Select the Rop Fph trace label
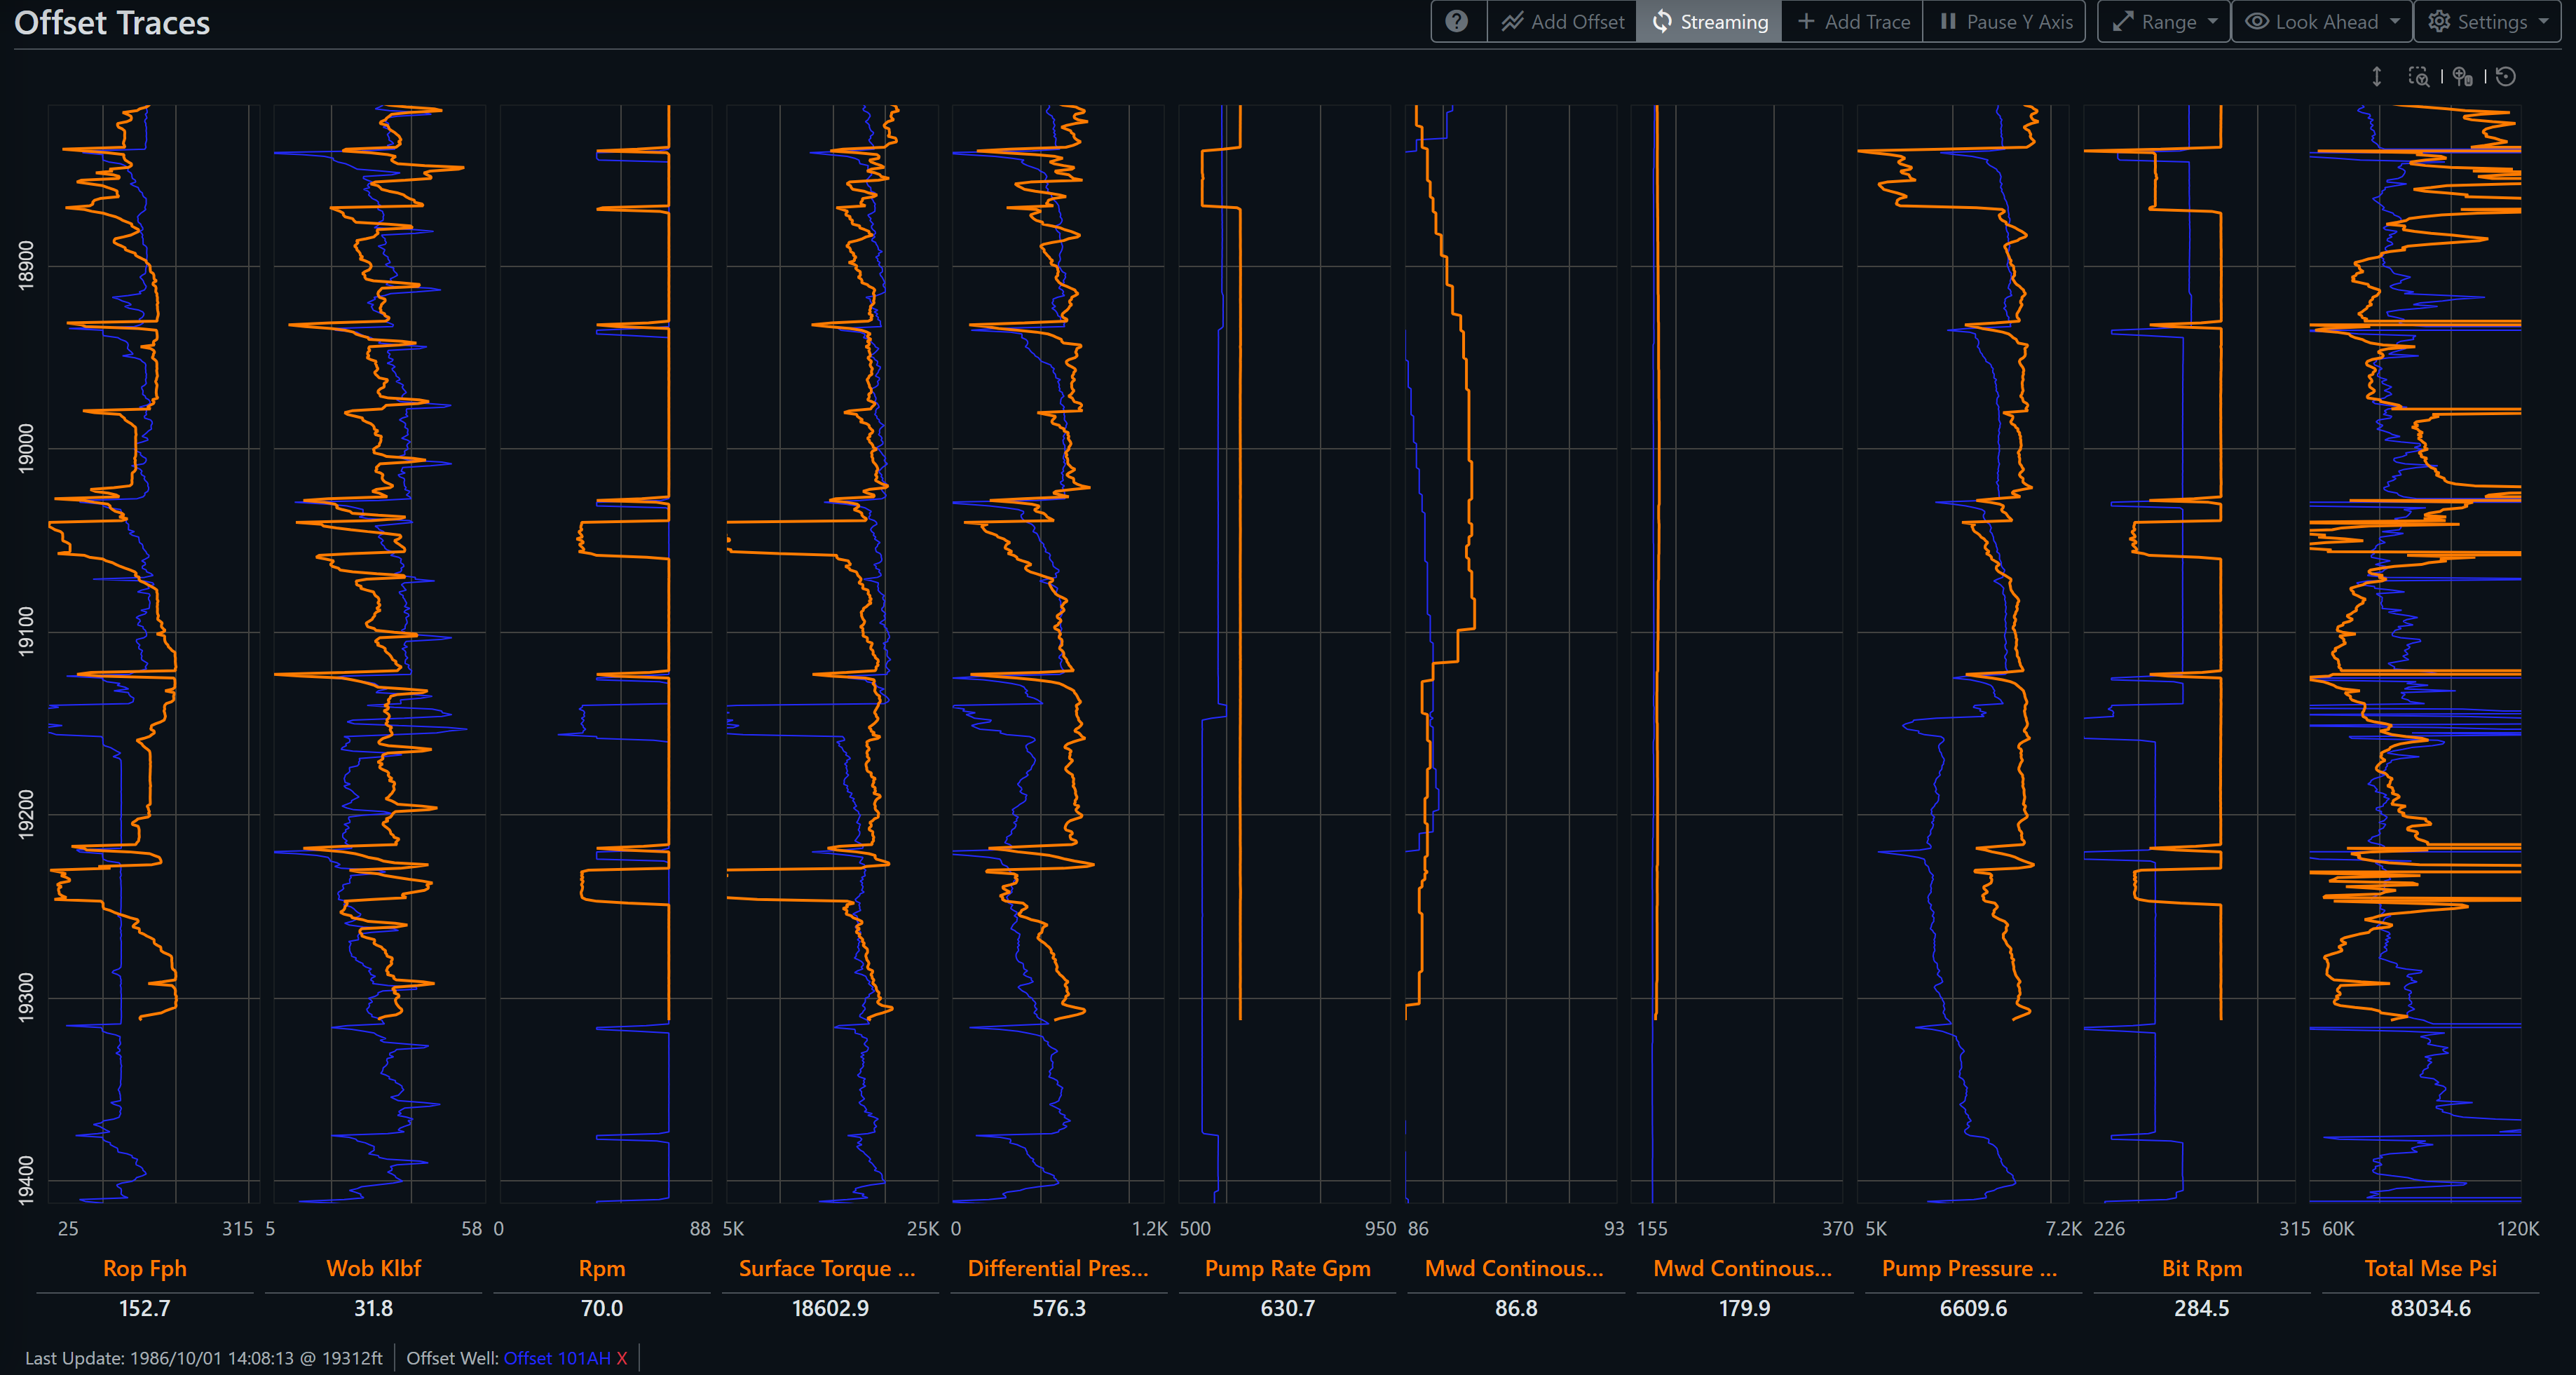 tap(145, 1268)
